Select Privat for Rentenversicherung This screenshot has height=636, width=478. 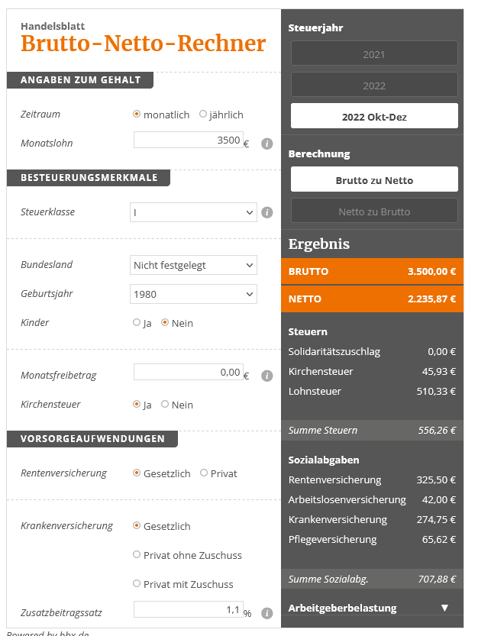pos(204,473)
